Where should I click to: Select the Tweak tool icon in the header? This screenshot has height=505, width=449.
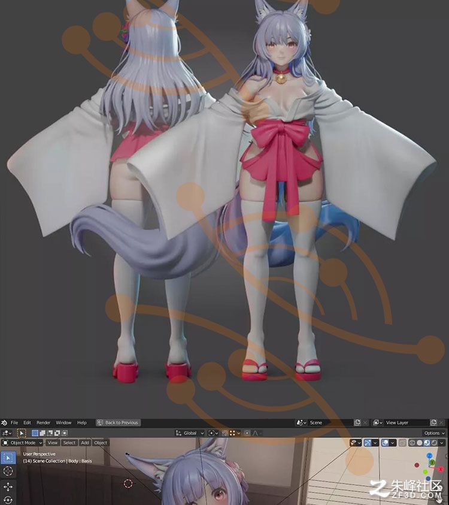22,433
